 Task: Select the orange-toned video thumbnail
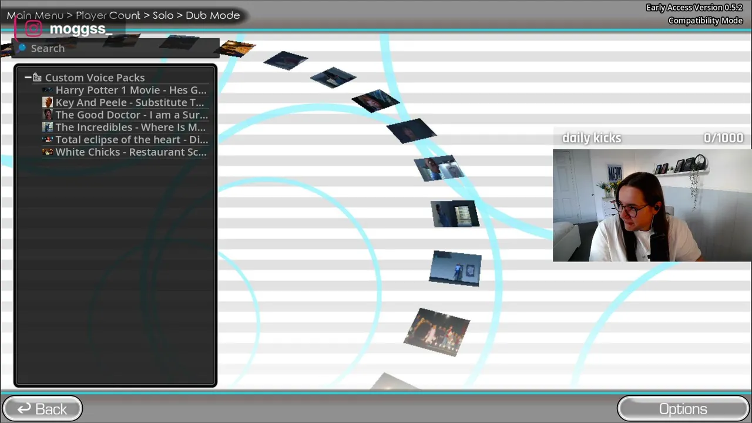coord(236,48)
